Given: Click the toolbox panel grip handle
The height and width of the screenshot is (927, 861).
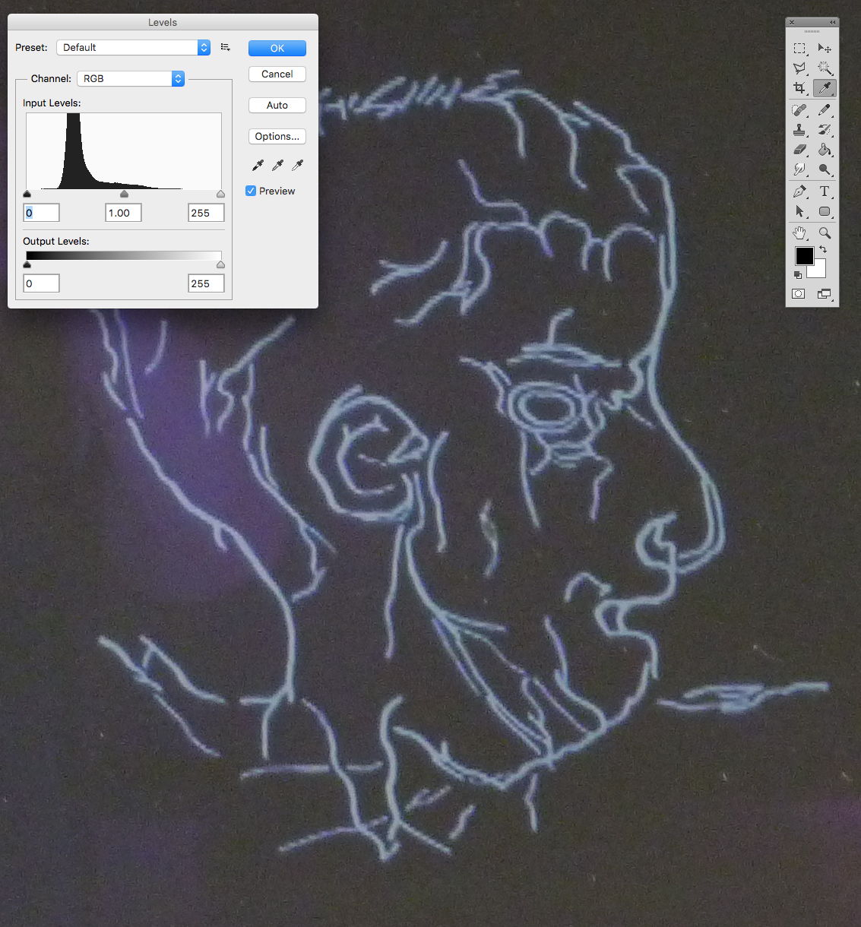Looking at the screenshot, I should tap(812, 31).
